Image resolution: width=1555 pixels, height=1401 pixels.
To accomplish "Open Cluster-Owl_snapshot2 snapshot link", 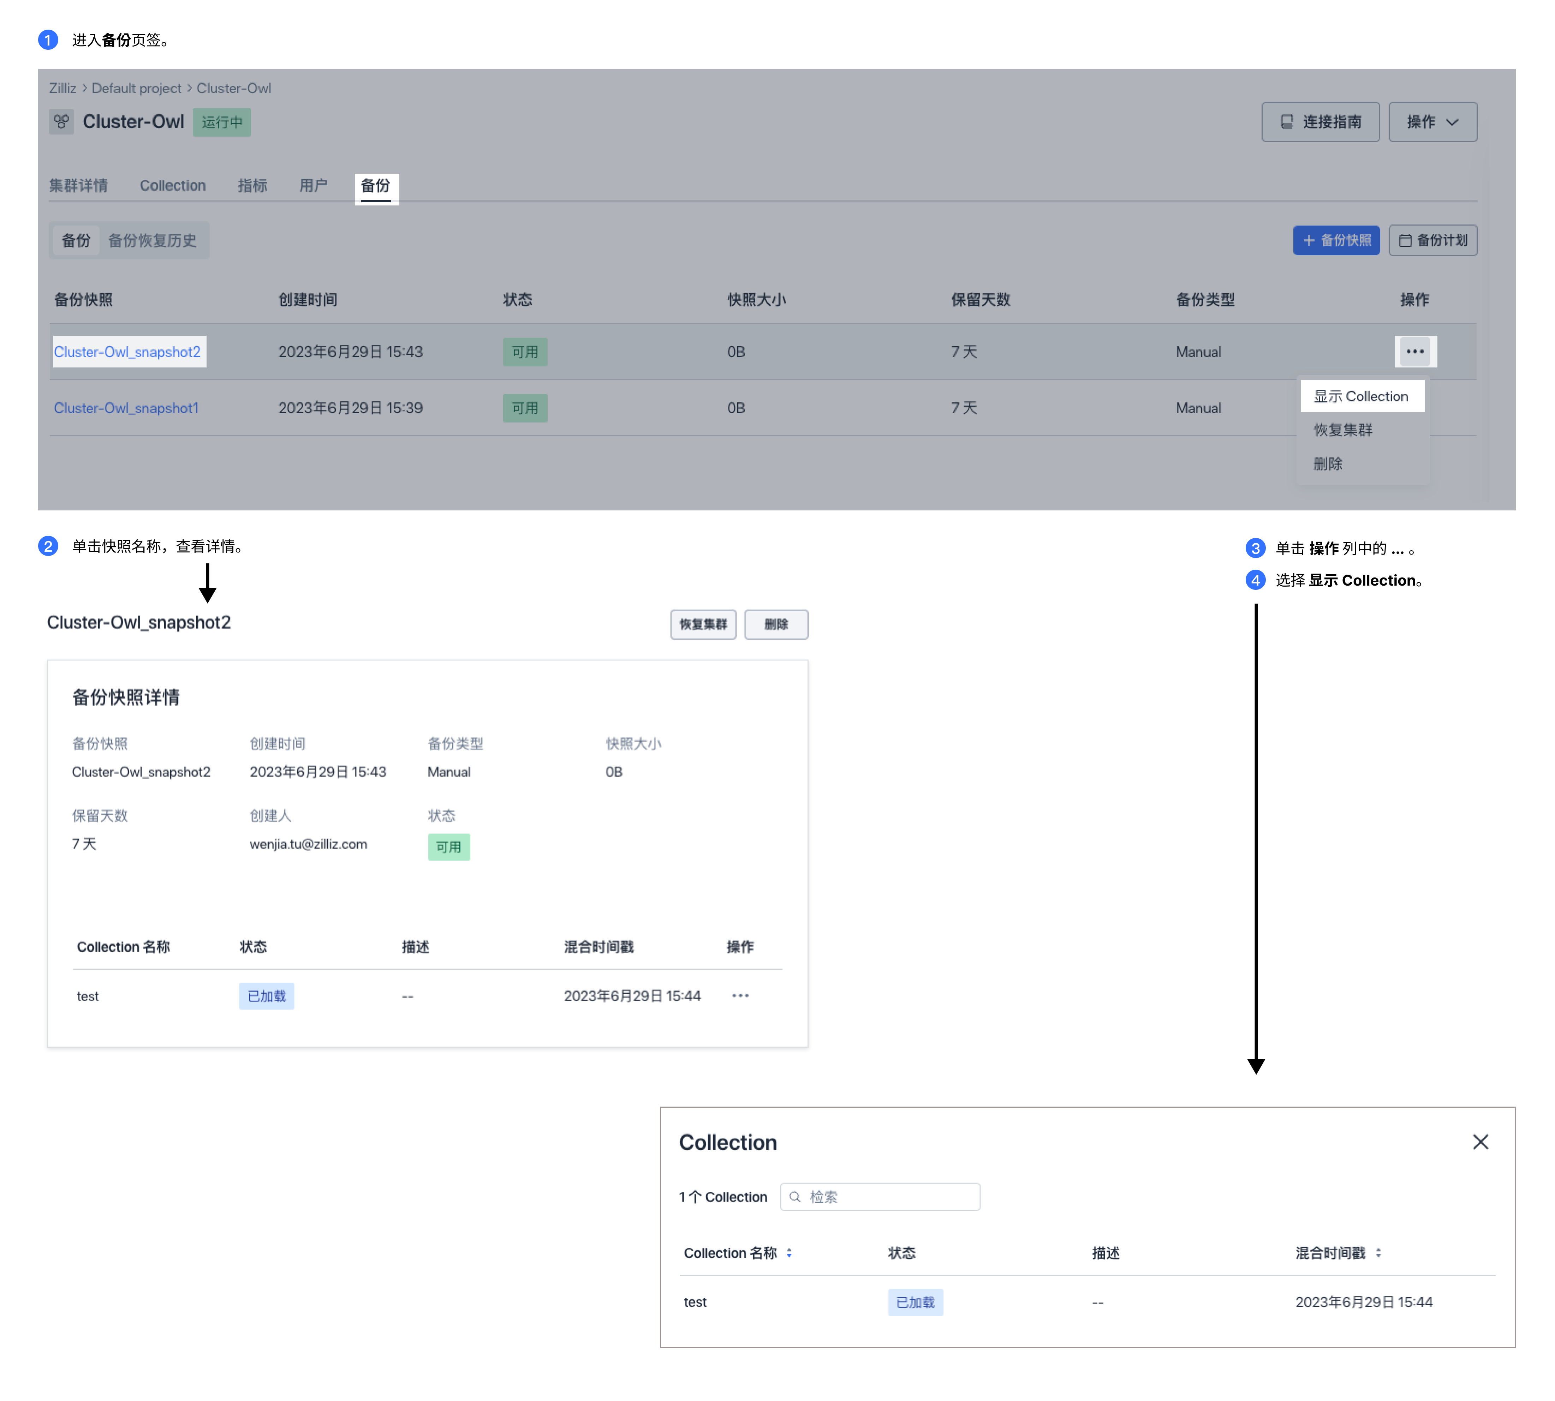I will 128,352.
